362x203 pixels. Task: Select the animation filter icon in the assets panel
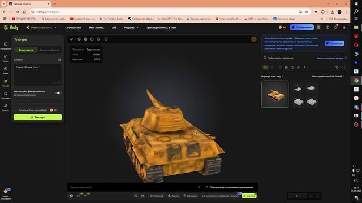[304, 67]
